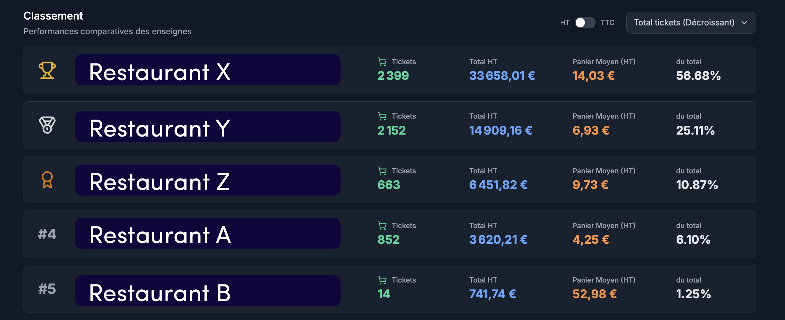
Task: Select the TTC label beside the switch
Action: coord(607,22)
